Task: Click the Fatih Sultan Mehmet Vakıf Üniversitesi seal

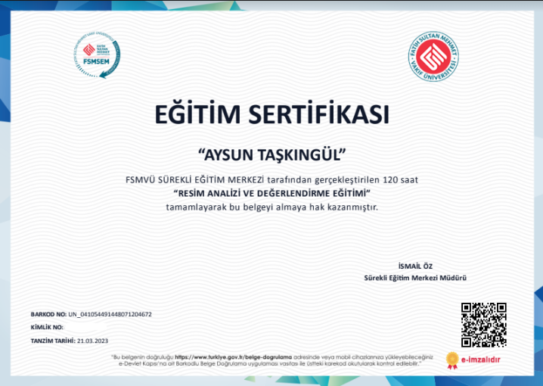Action: 433,57
